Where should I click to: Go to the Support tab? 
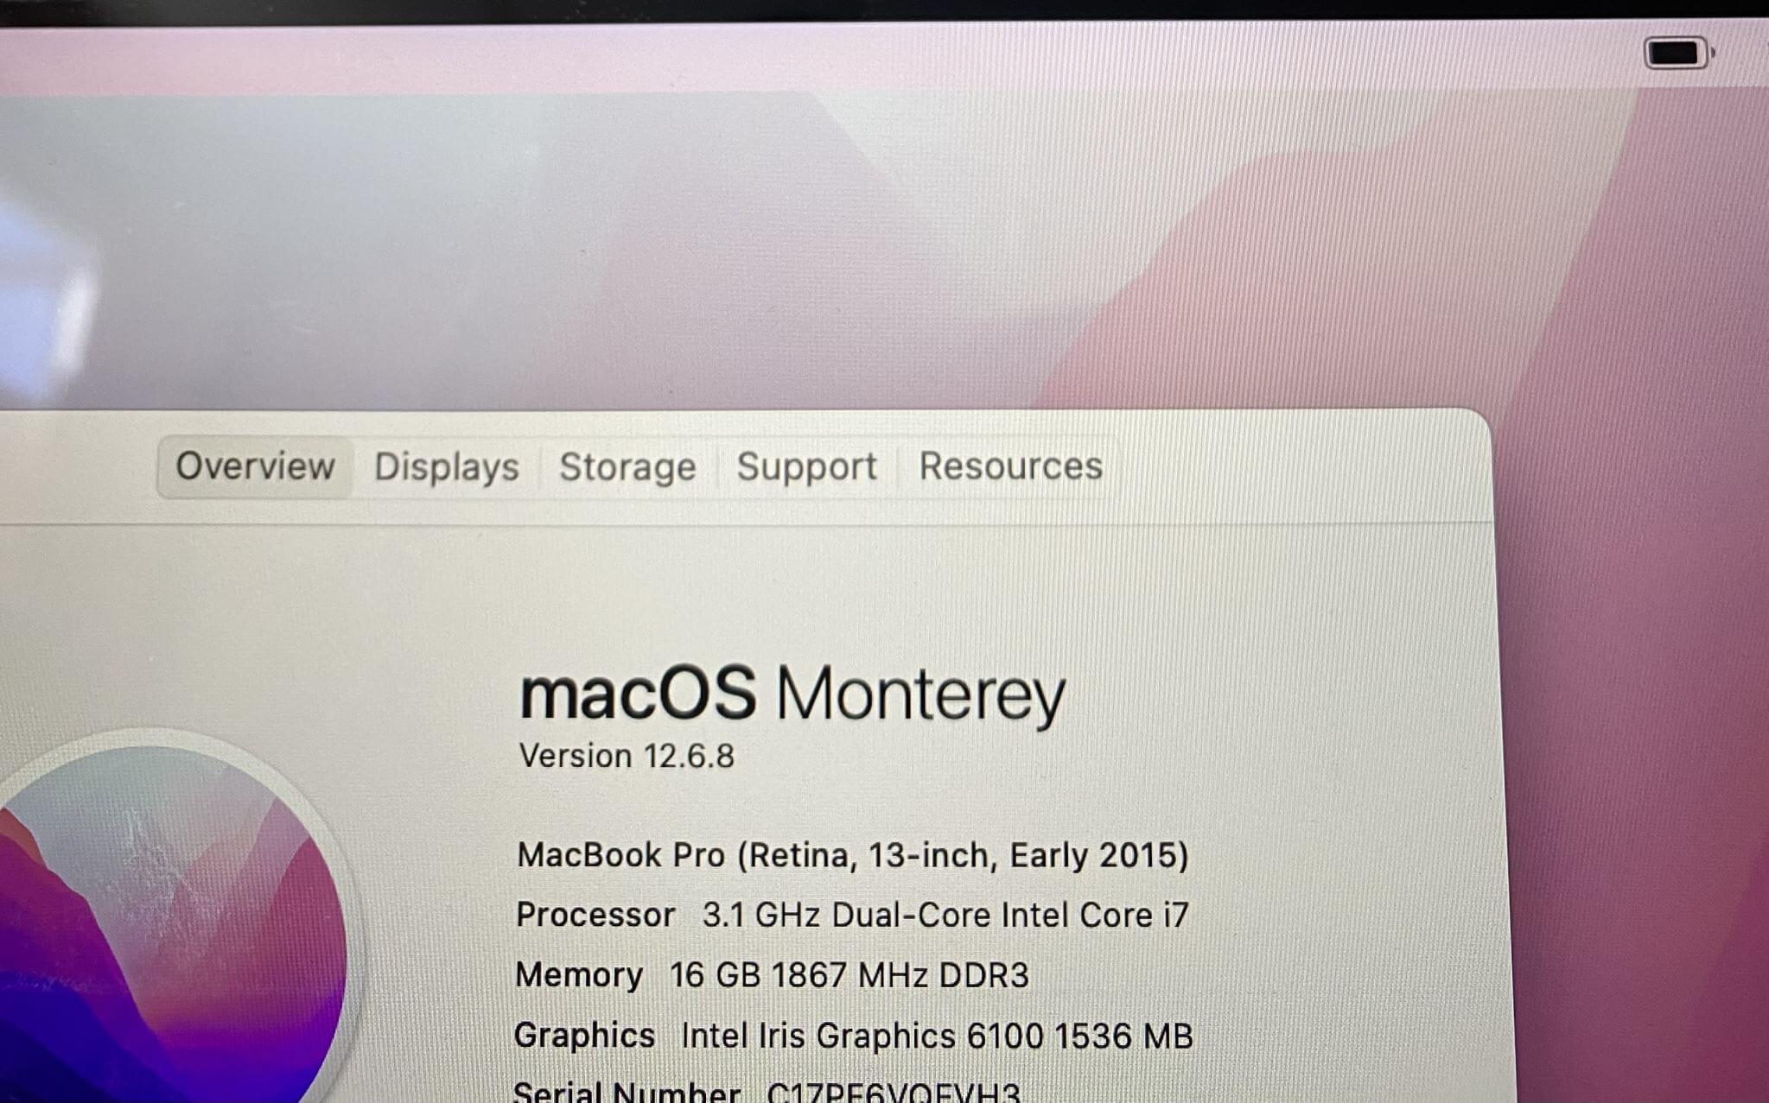(x=806, y=467)
